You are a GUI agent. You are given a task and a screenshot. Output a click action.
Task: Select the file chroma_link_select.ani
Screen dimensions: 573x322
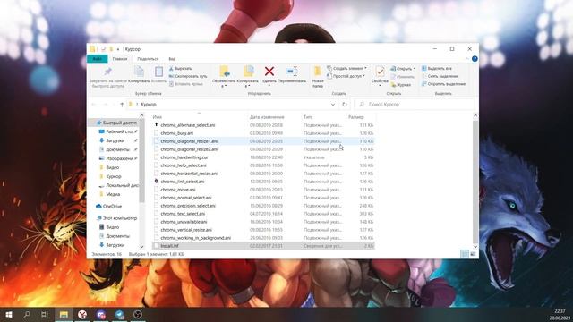182,182
